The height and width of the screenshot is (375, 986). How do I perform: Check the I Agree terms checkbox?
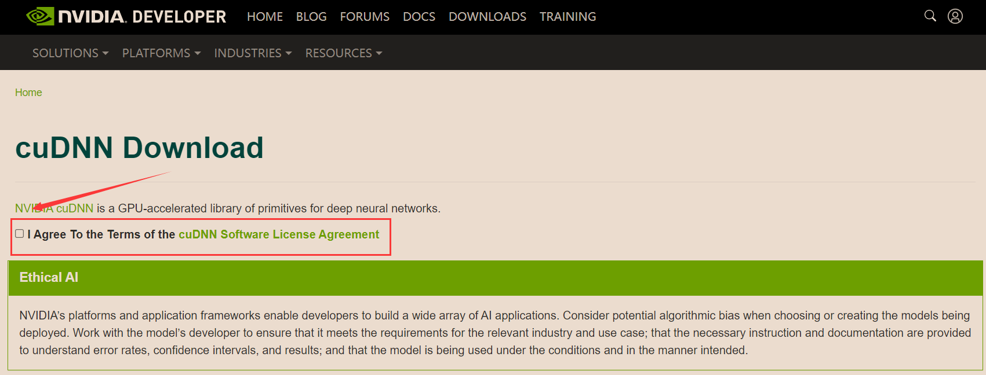click(20, 234)
